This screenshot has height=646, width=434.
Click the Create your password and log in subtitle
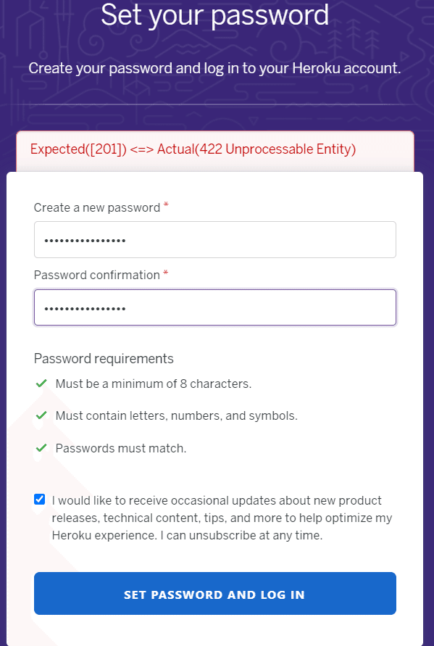coord(214,68)
